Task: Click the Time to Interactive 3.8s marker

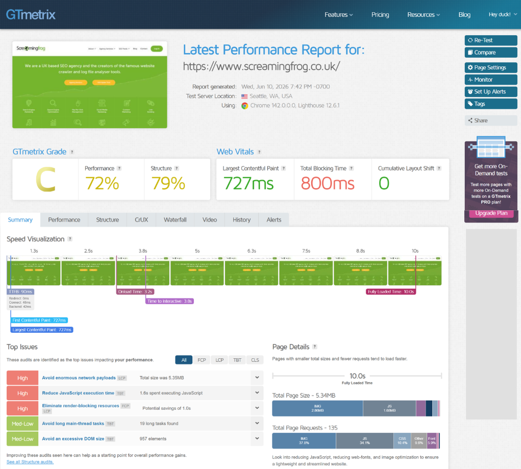Action: (169, 301)
